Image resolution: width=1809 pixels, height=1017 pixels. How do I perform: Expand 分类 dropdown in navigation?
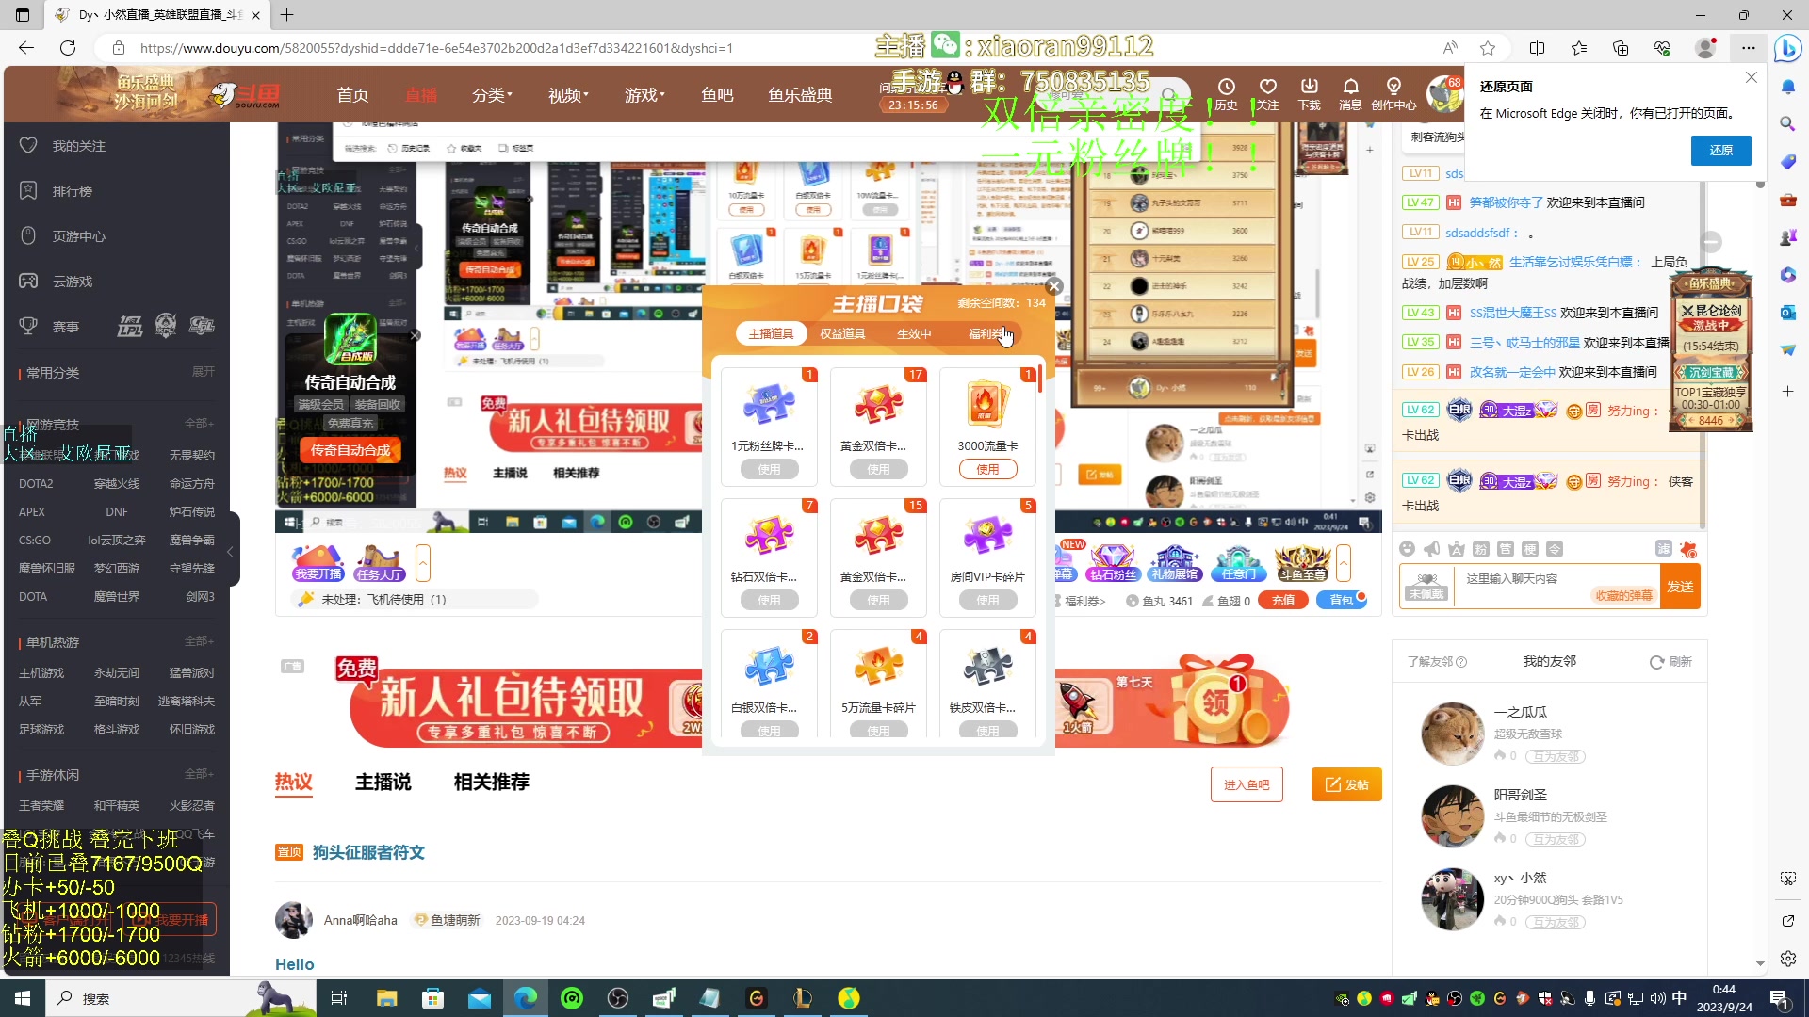pyautogui.click(x=492, y=95)
